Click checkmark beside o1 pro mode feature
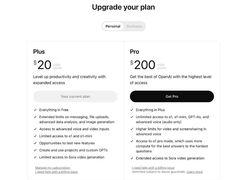234x180 pixels. pos(132,141)
